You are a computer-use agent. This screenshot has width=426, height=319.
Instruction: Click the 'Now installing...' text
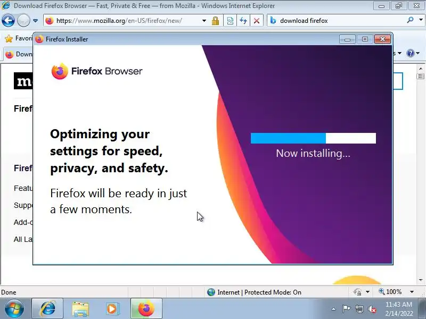tap(313, 153)
